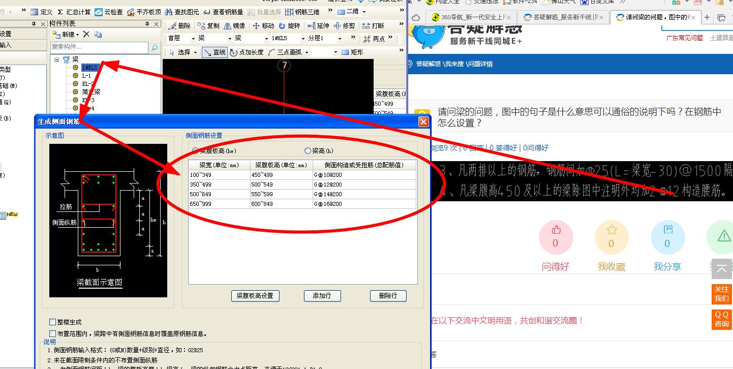Image resolution: width=733 pixels, height=369 pixels.
Task: Select the 复制 copy tool
Action: [x=208, y=25]
